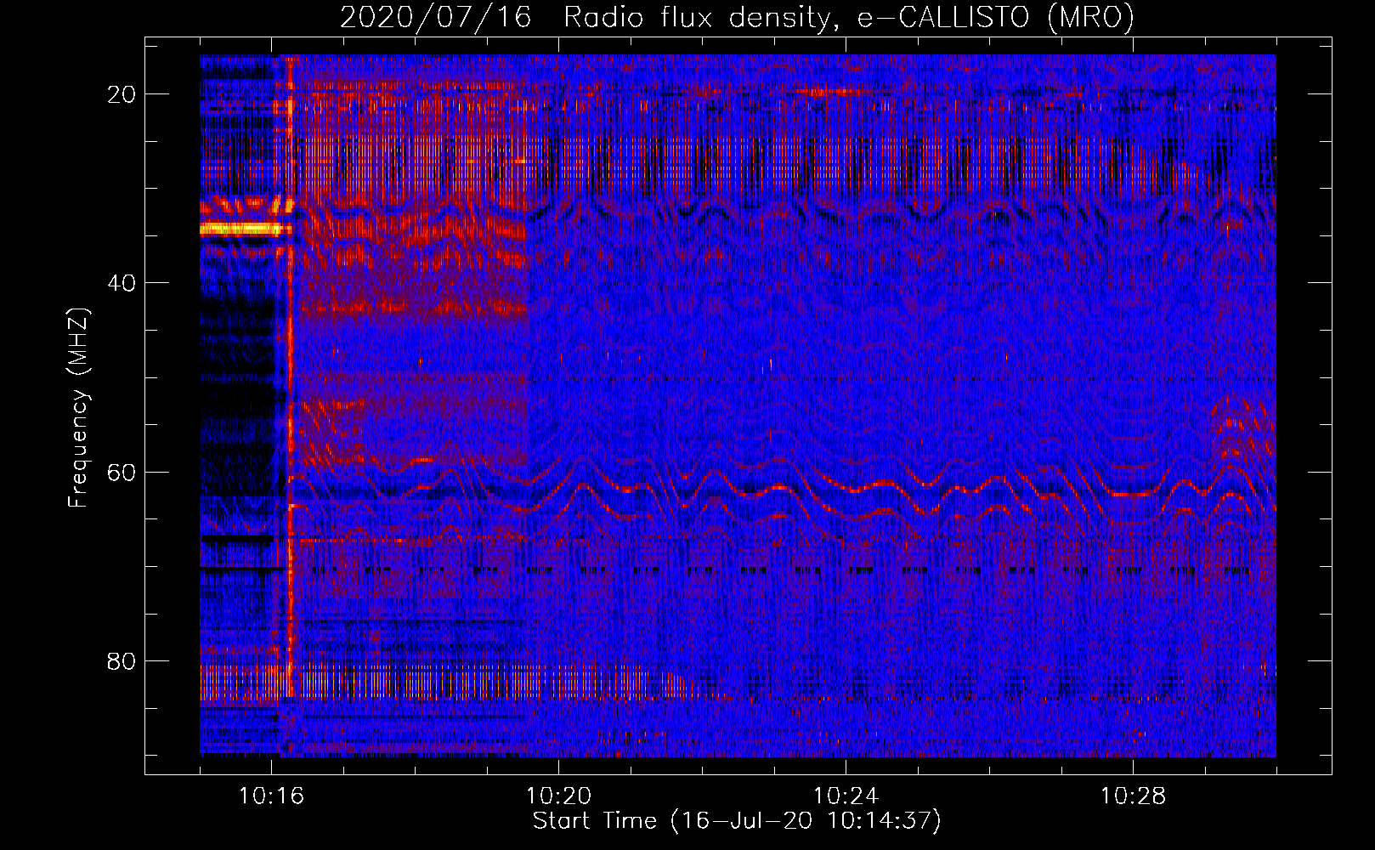Viewport: 1375px width, 850px height.
Task: Click the '10:16' time tick label
Action: point(271,796)
